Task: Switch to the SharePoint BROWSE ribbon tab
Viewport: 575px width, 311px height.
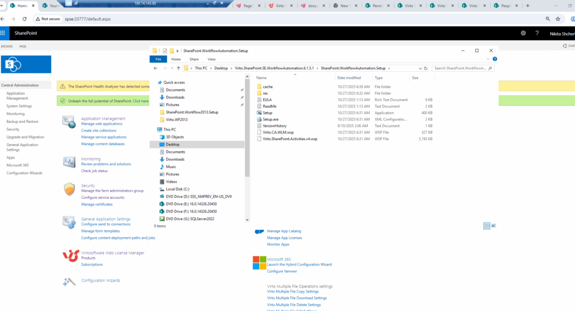Action: [x=7, y=47]
